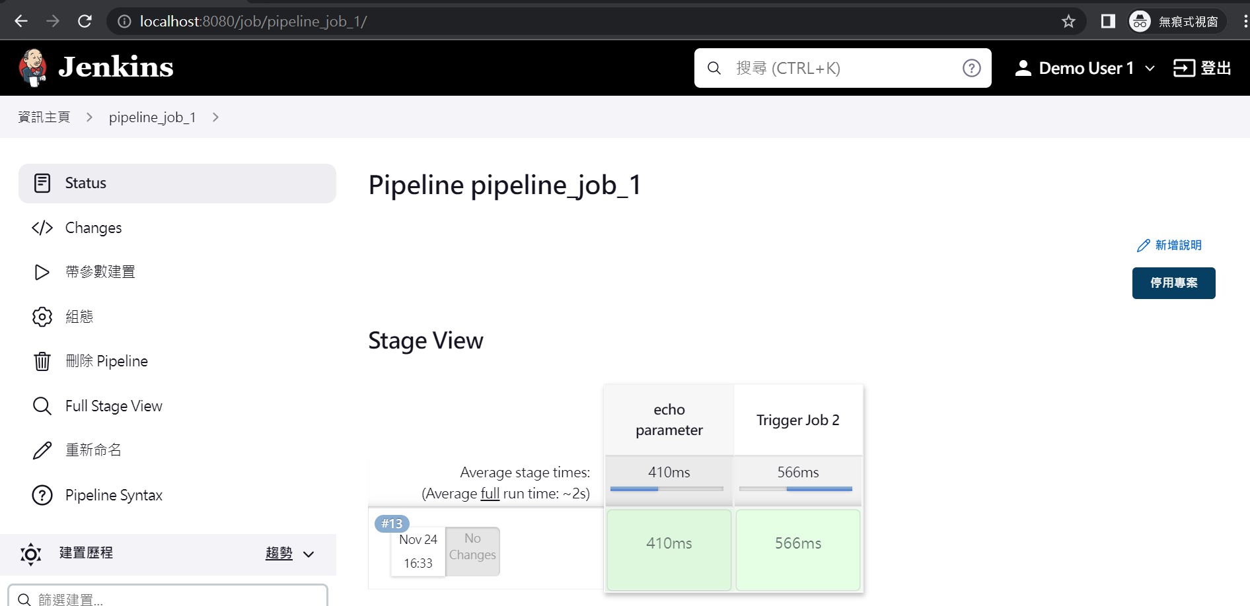Click the 重新命名 pencil icon
The width and height of the screenshot is (1250, 606).
[42, 450]
